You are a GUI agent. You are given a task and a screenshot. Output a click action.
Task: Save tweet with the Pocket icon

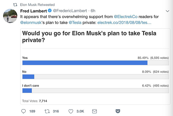coord(118,111)
